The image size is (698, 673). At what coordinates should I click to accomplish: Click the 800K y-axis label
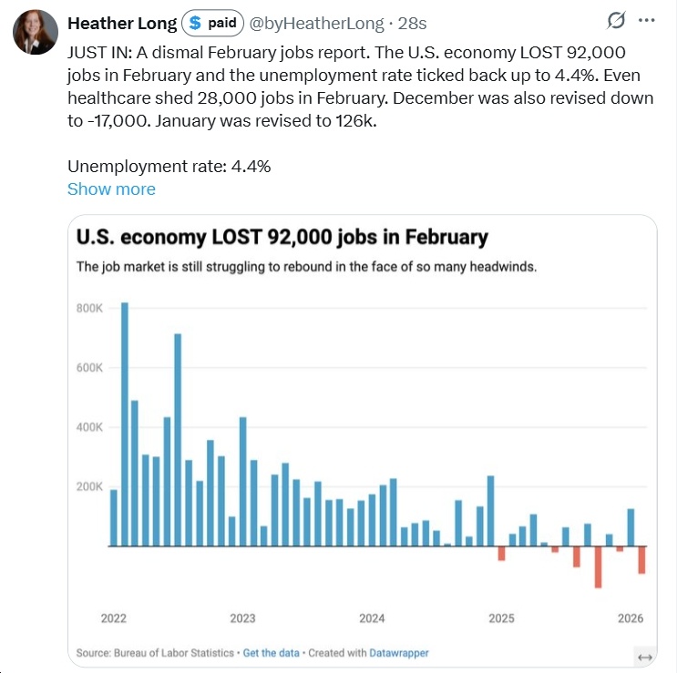[89, 308]
